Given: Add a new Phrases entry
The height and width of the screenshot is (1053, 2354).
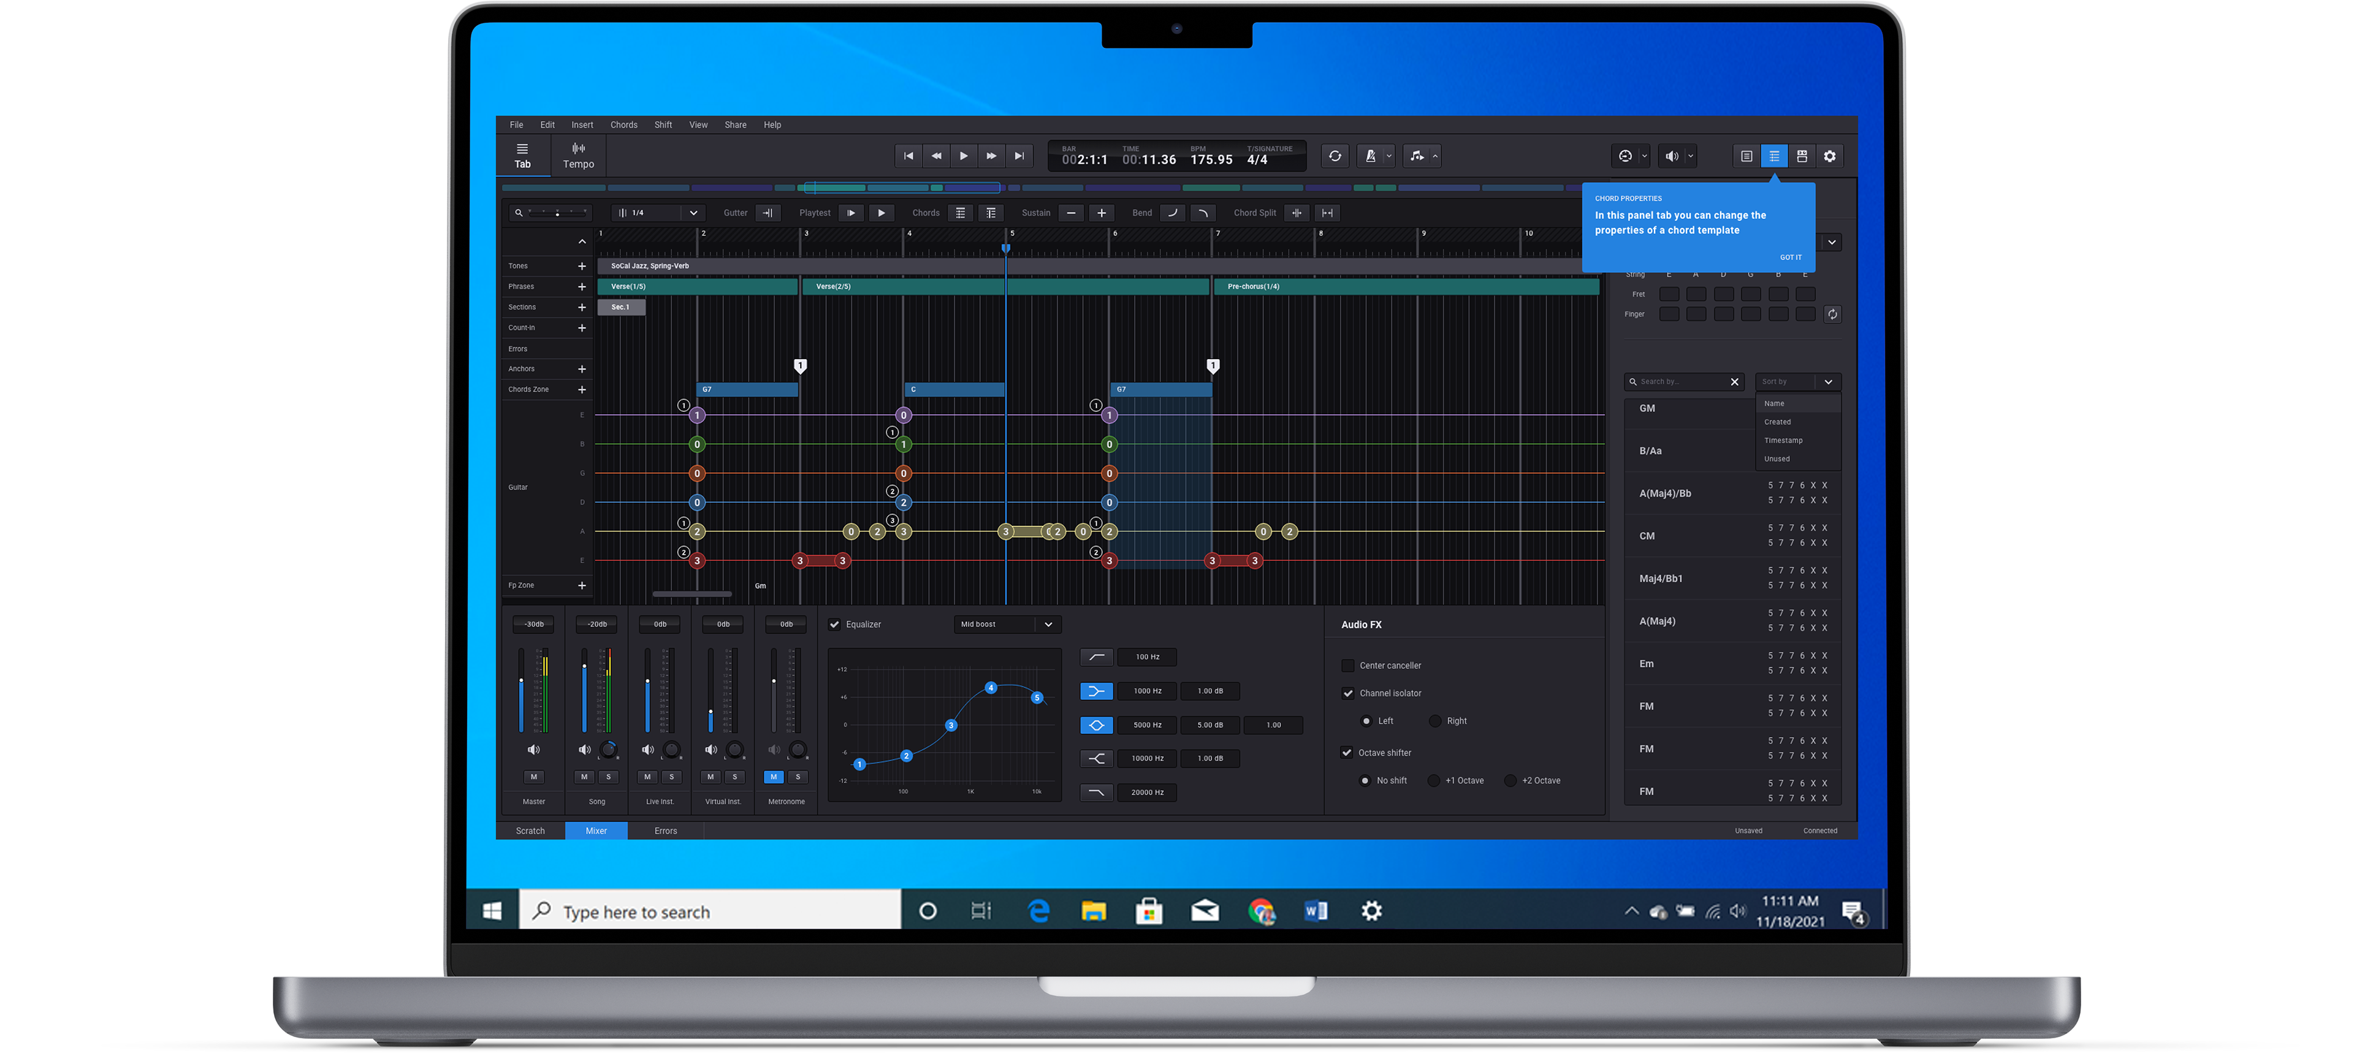Looking at the screenshot, I should [582, 287].
